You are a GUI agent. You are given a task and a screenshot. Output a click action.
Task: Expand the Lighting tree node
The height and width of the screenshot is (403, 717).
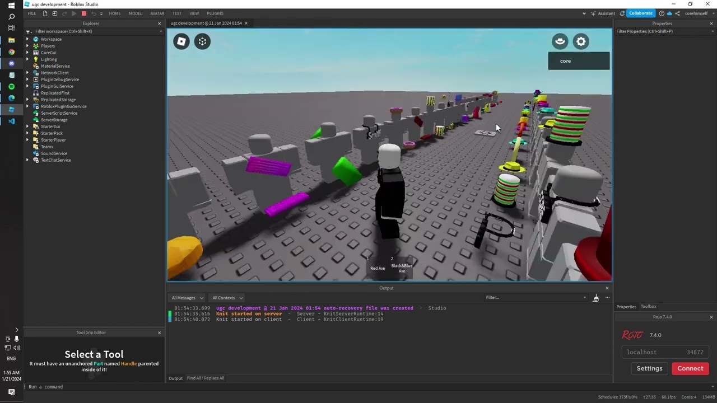[x=27, y=59]
